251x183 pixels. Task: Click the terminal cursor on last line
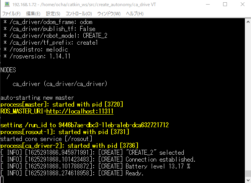(2, 180)
